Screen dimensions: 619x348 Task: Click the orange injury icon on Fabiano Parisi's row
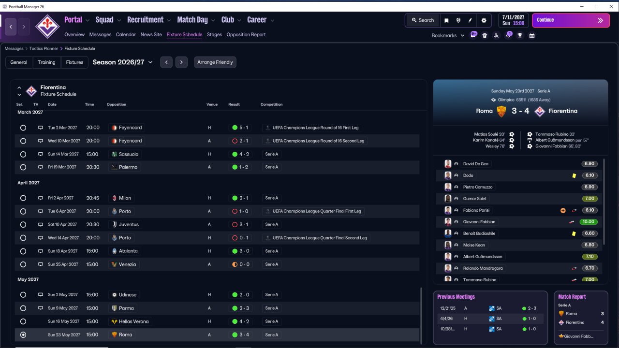click(x=563, y=210)
